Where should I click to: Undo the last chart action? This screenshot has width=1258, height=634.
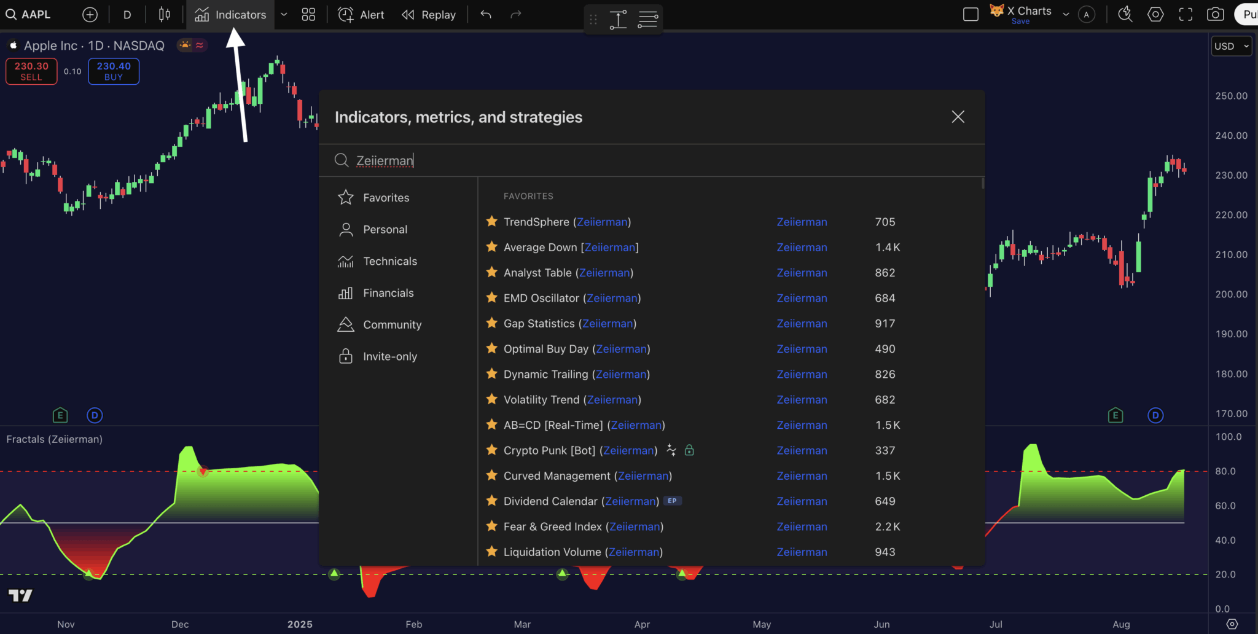pyautogui.click(x=485, y=14)
